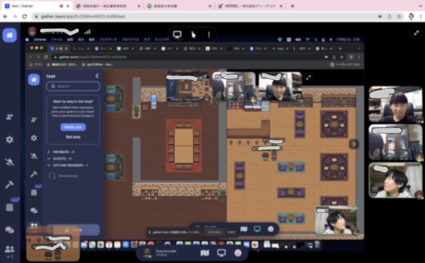Open the calendar icon in the outer sidebar

tap(10, 207)
